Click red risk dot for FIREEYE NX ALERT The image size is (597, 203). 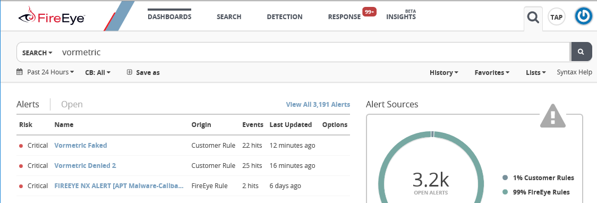tap(21, 186)
